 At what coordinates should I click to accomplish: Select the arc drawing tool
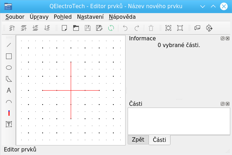tap(9, 102)
